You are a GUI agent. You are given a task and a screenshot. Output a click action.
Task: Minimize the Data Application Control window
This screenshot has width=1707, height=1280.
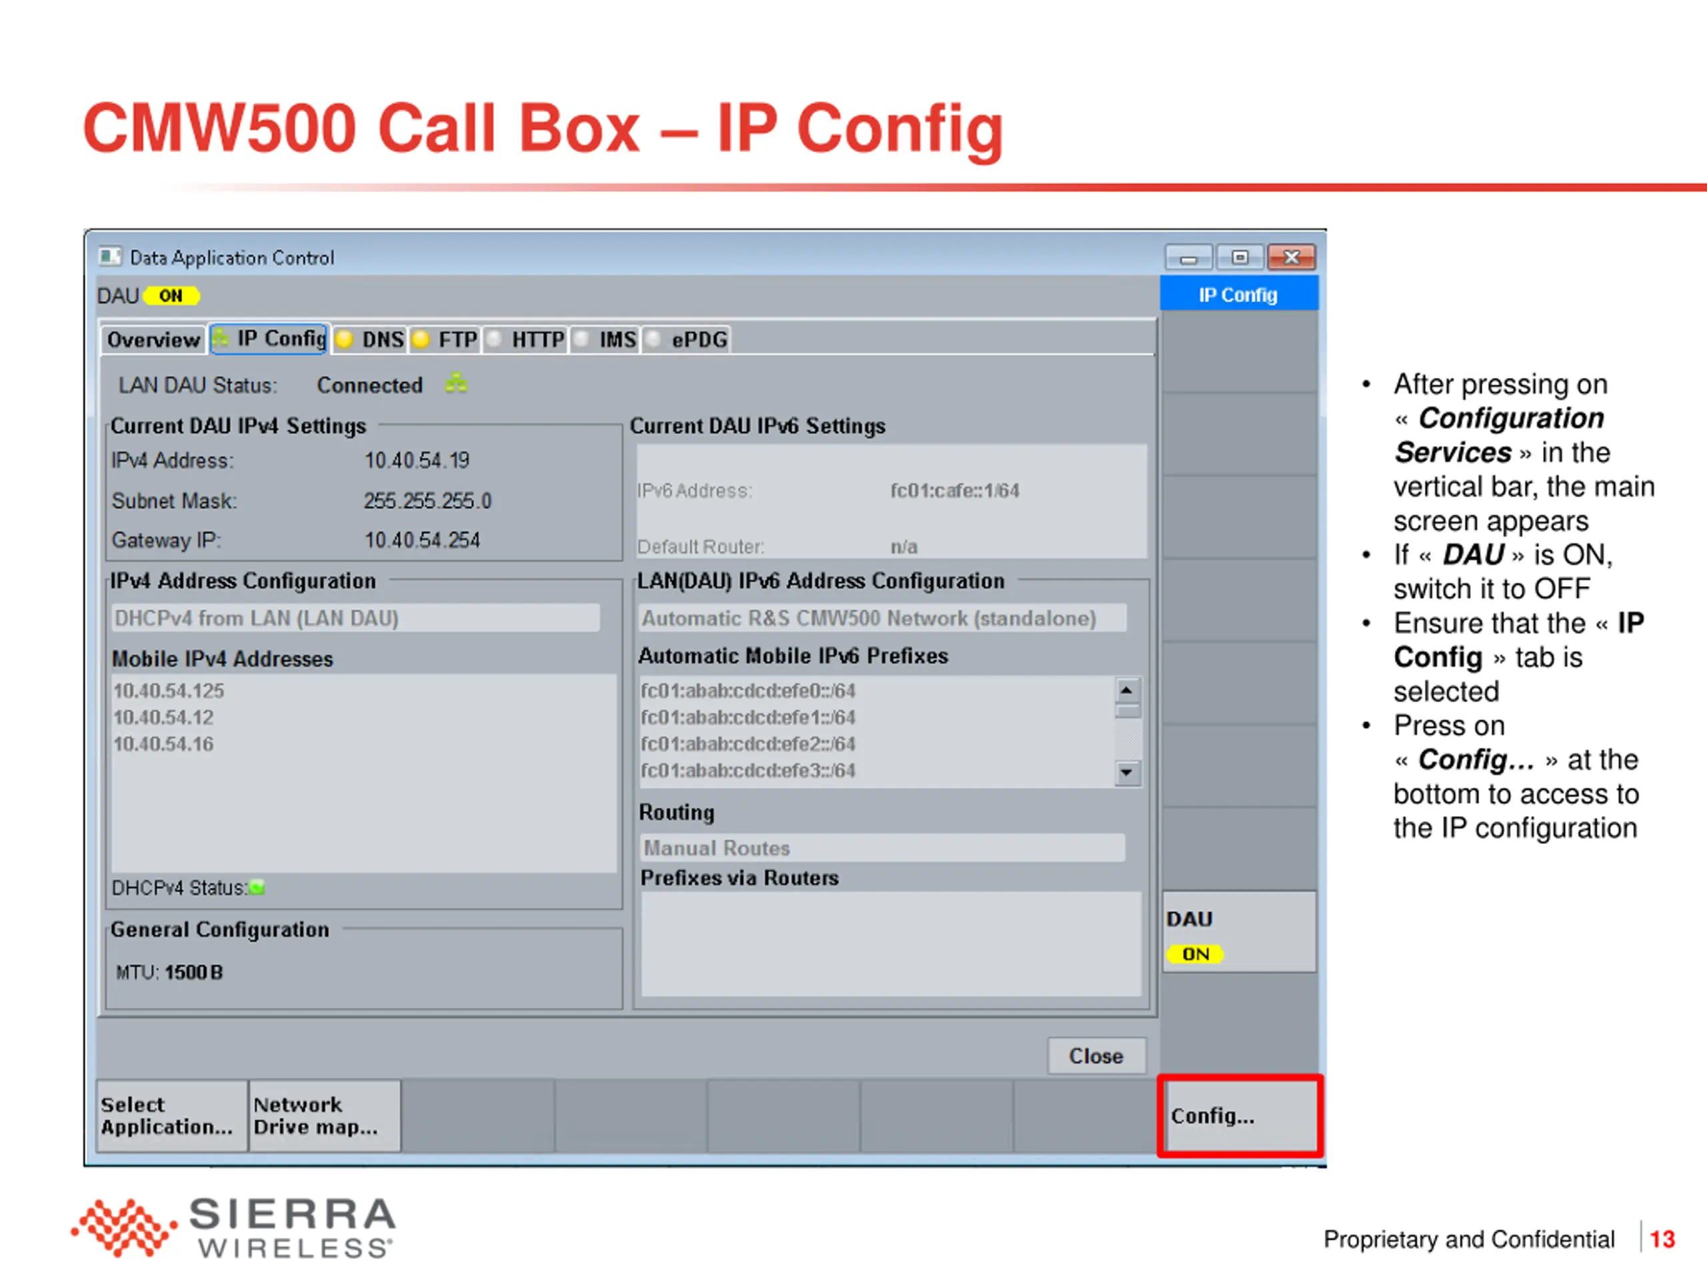tap(1188, 257)
